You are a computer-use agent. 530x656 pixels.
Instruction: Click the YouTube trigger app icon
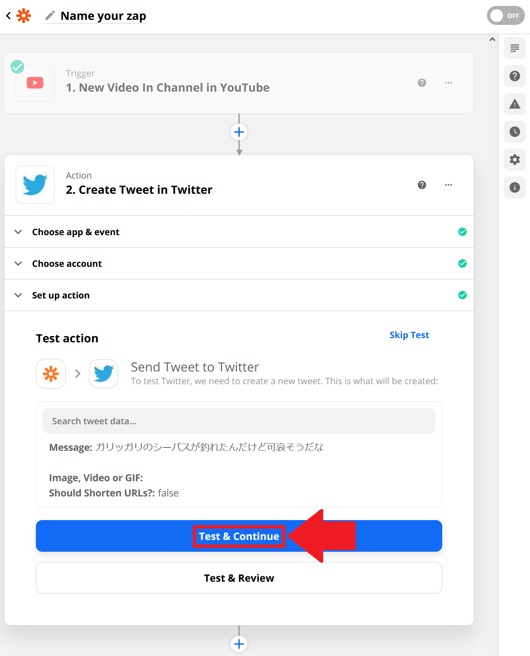pyautogui.click(x=35, y=83)
